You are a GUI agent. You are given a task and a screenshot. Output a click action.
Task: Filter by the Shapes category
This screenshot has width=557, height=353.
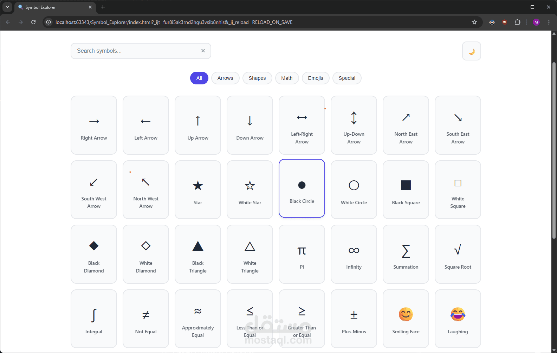click(257, 78)
